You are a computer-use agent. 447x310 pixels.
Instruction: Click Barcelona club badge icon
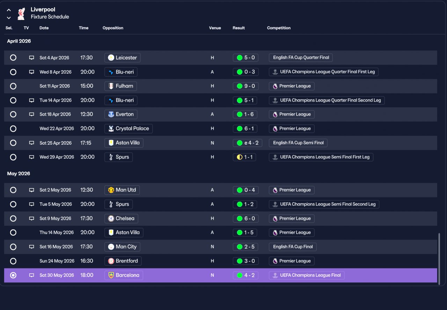pos(111,275)
